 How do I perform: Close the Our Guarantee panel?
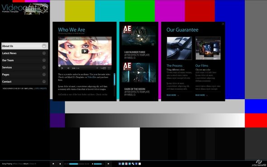pyautogui.click(x=223, y=24)
